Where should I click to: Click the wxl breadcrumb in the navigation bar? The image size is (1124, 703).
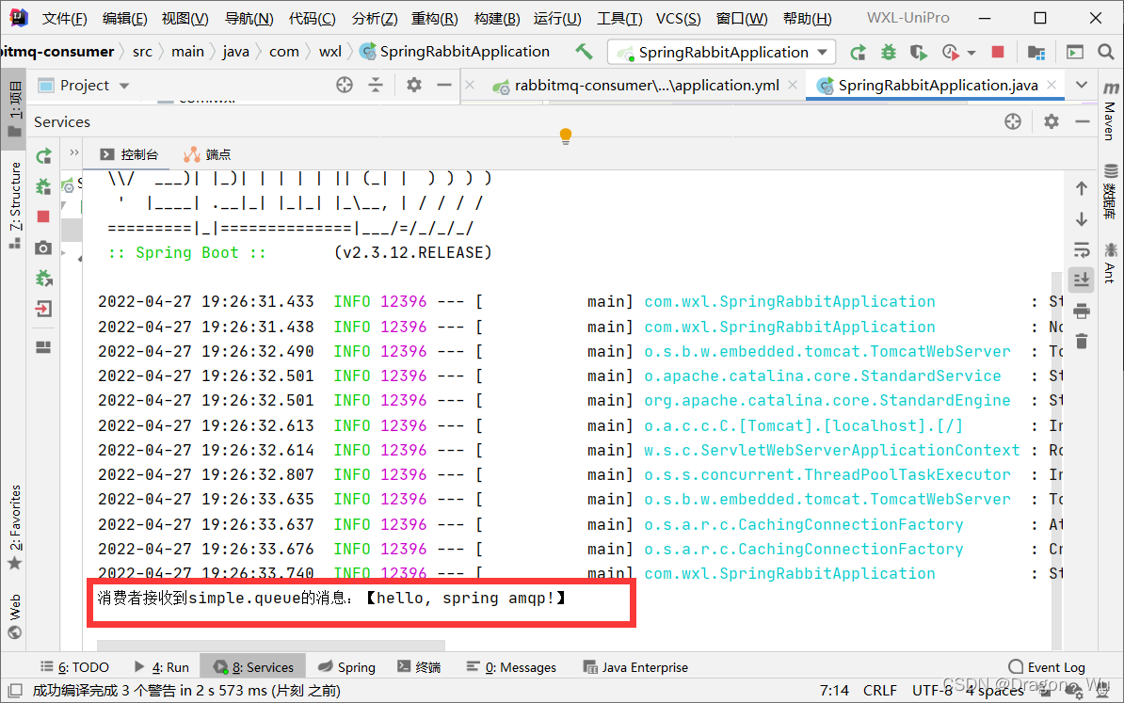coord(329,52)
